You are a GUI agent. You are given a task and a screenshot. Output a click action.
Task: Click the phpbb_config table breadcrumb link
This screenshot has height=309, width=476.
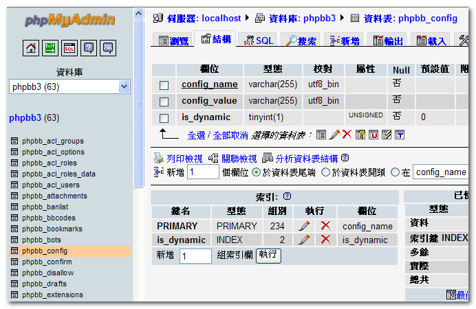point(411,18)
